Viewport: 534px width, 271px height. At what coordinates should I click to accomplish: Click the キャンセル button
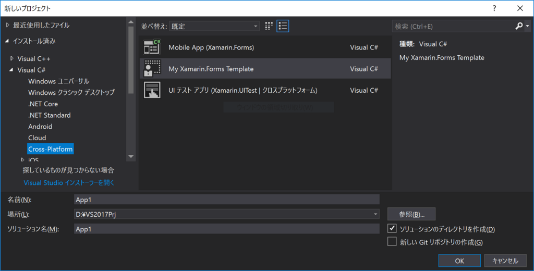pos(505,261)
